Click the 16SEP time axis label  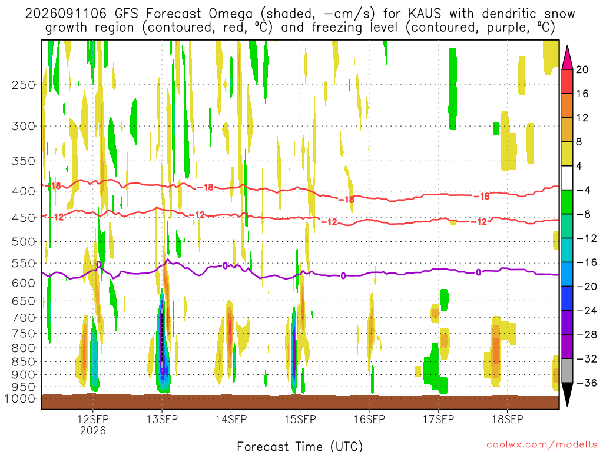369,419
